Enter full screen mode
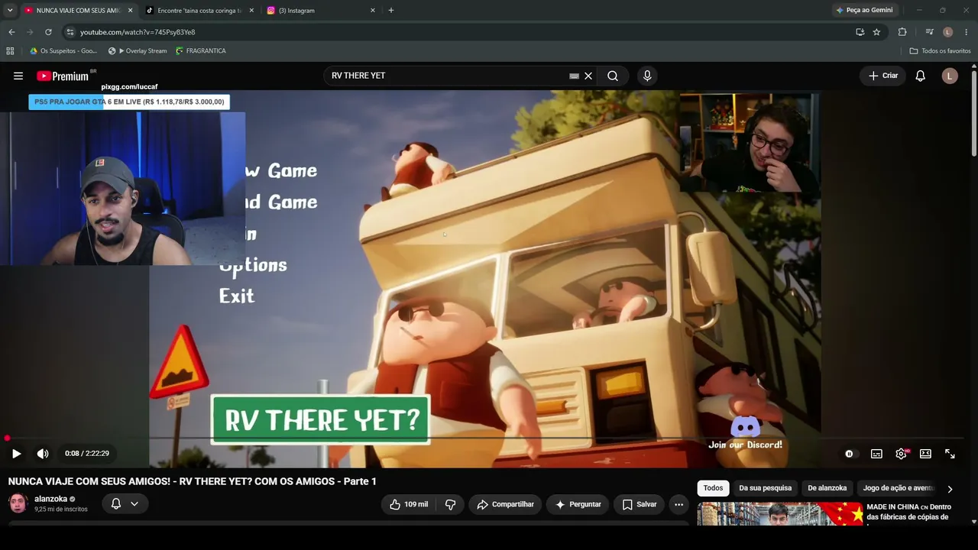The height and width of the screenshot is (550, 978). tap(950, 454)
